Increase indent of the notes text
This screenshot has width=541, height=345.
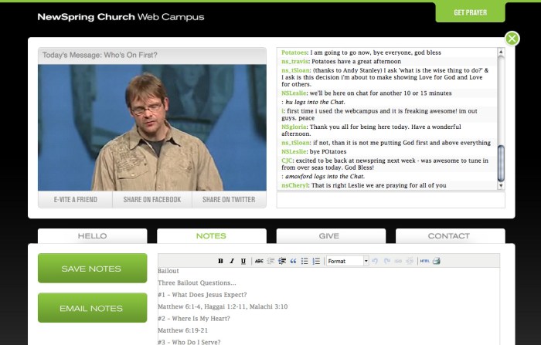(281, 262)
